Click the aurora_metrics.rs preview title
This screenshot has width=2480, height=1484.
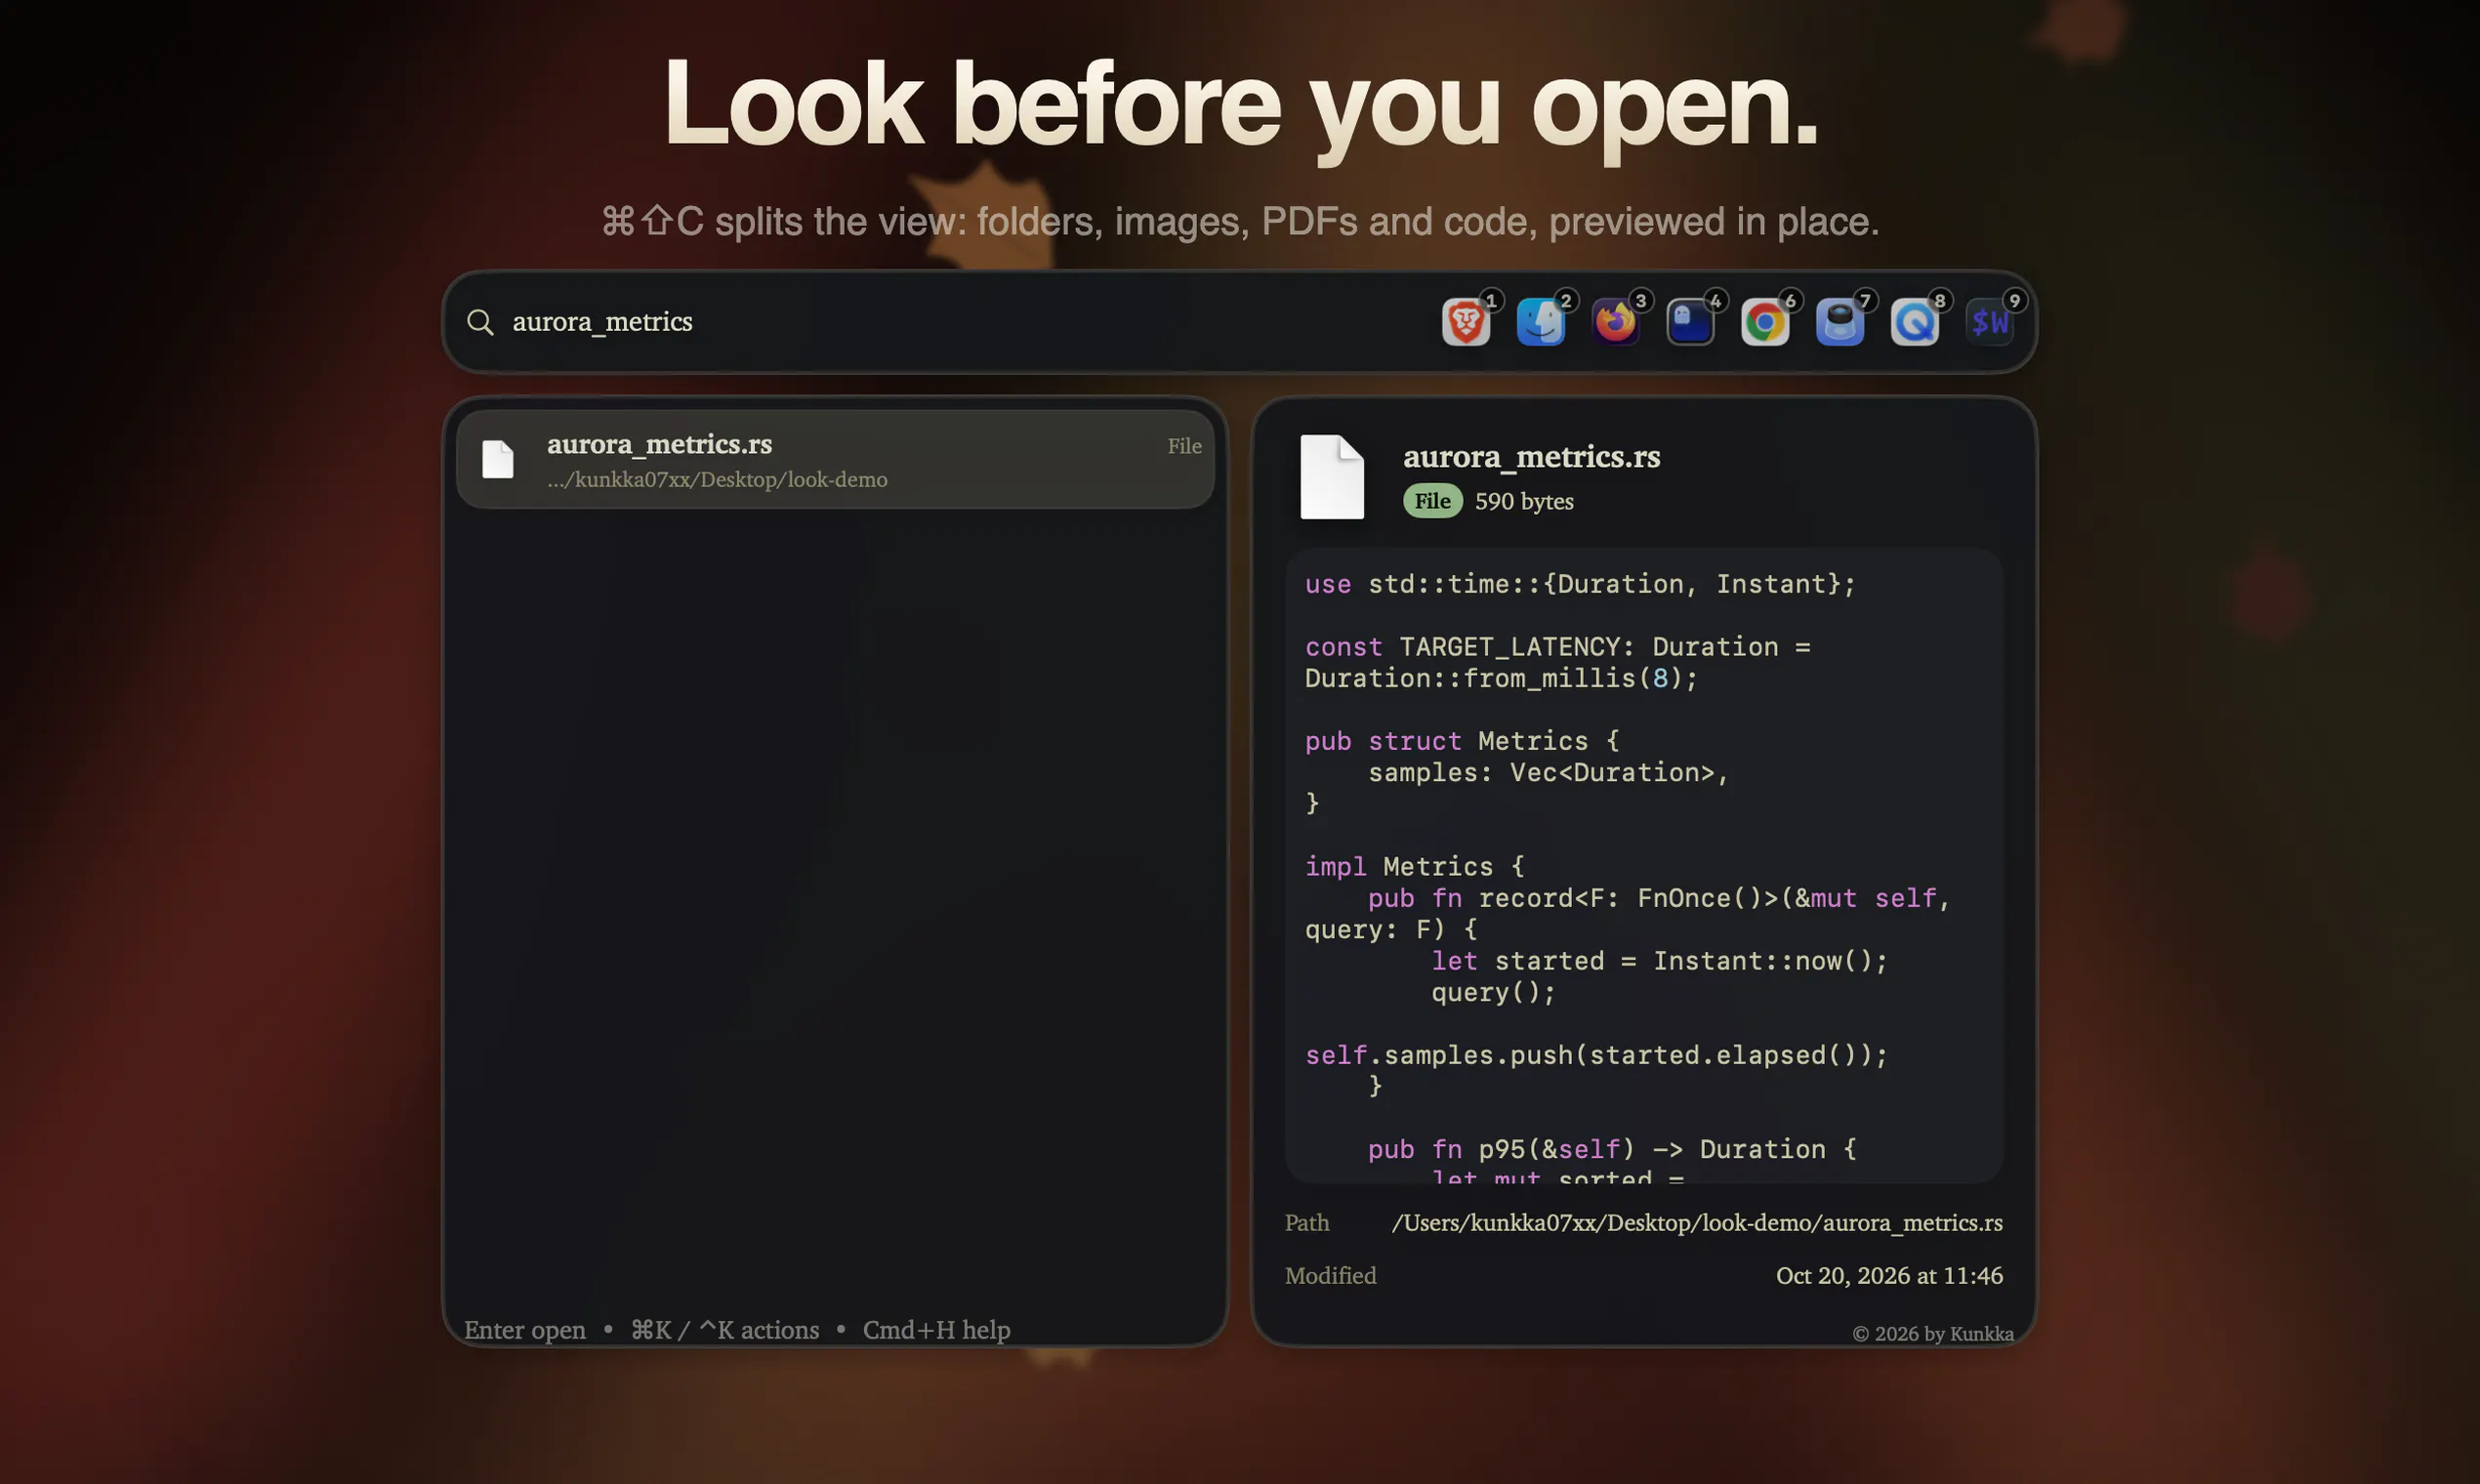point(1531,457)
